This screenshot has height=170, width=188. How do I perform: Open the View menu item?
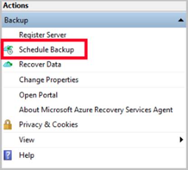point(27,140)
